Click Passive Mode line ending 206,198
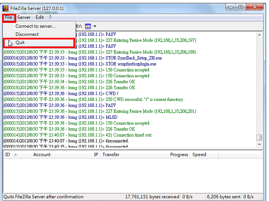 point(100,52)
